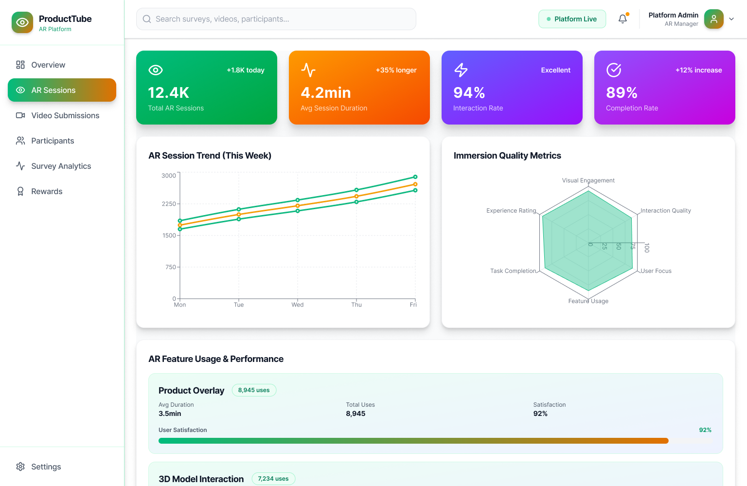Viewport: 747px width, 486px height.
Task: Click the Participants people icon
Action: (x=20, y=141)
